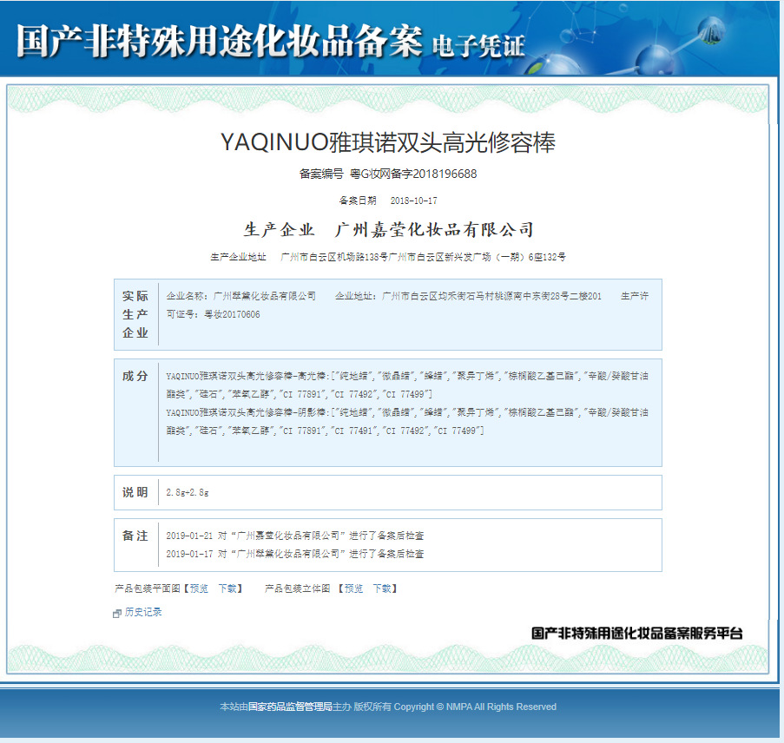Click the net content 2.8g+2.8g
The height and width of the screenshot is (743, 784).
[x=188, y=492]
